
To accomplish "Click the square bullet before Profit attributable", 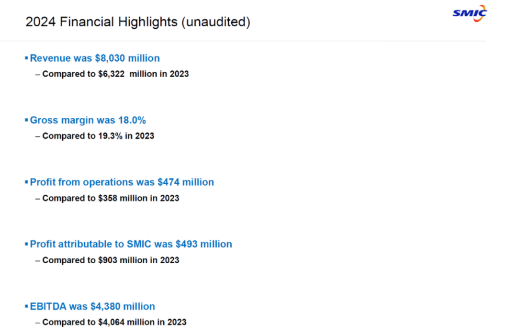I will point(26,244).
